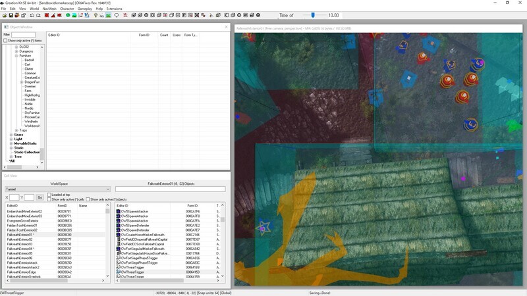Expand the DLC02 tree node
527x296 pixels.
pos(16,47)
